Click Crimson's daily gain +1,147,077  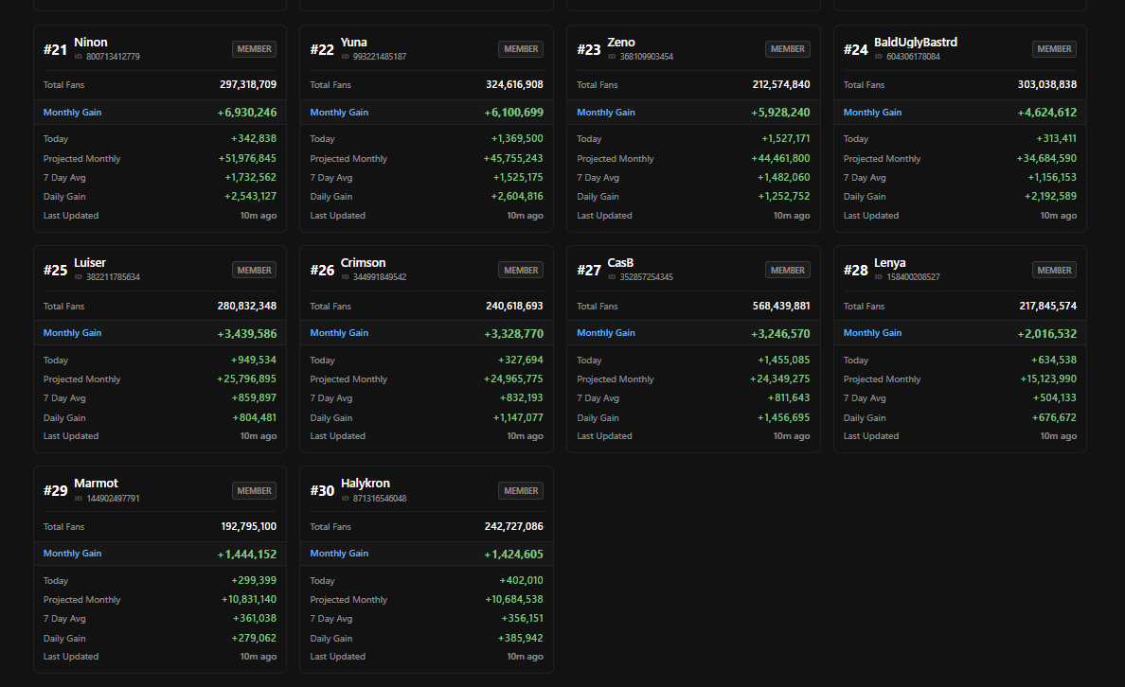pos(518,417)
